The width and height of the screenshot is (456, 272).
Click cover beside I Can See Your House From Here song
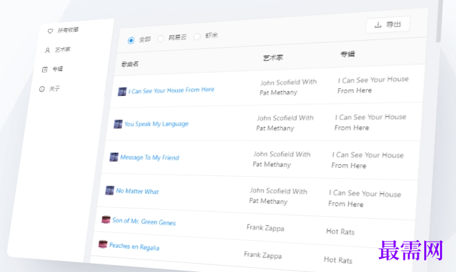coord(122,91)
